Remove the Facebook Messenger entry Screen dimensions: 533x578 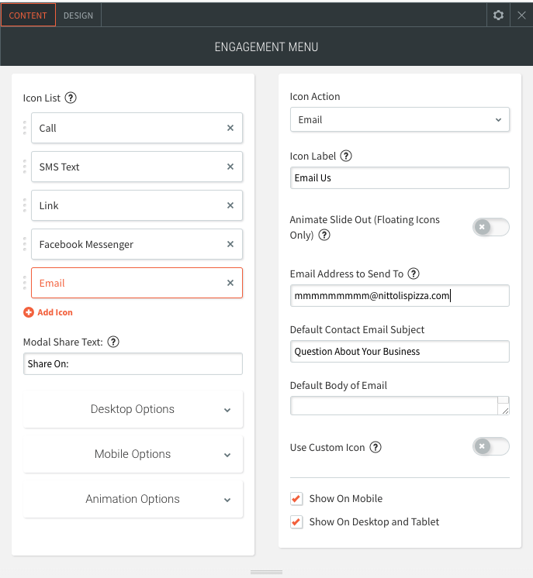point(230,245)
